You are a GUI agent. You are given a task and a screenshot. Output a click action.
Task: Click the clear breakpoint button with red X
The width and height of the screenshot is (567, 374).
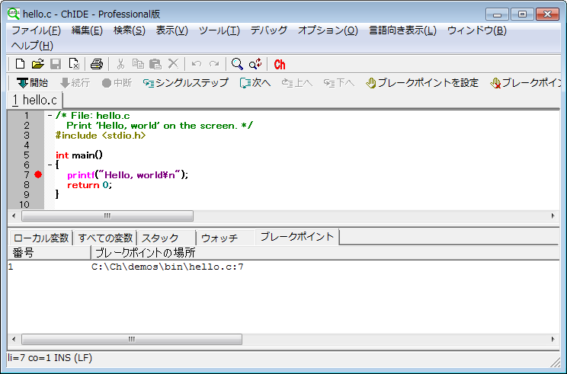pyautogui.click(x=525, y=83)
